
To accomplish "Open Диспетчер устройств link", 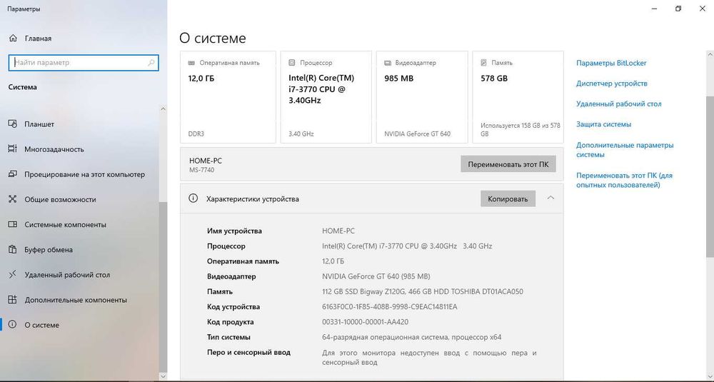I will 612,84.
